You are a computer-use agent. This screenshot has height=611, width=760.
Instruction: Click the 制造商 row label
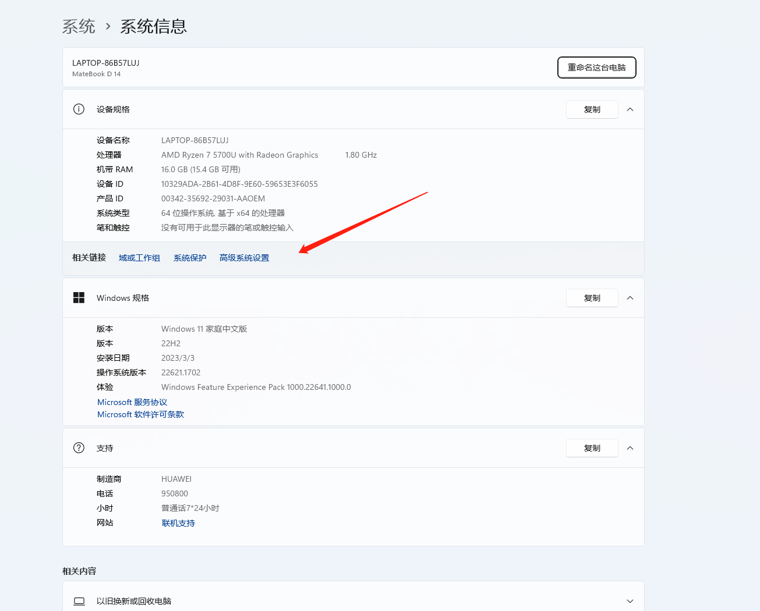coord(109,479)
